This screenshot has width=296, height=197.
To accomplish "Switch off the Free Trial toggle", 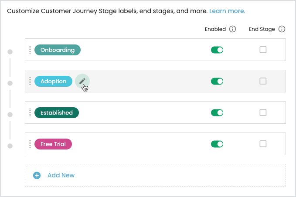I will (x=217, y=144).
